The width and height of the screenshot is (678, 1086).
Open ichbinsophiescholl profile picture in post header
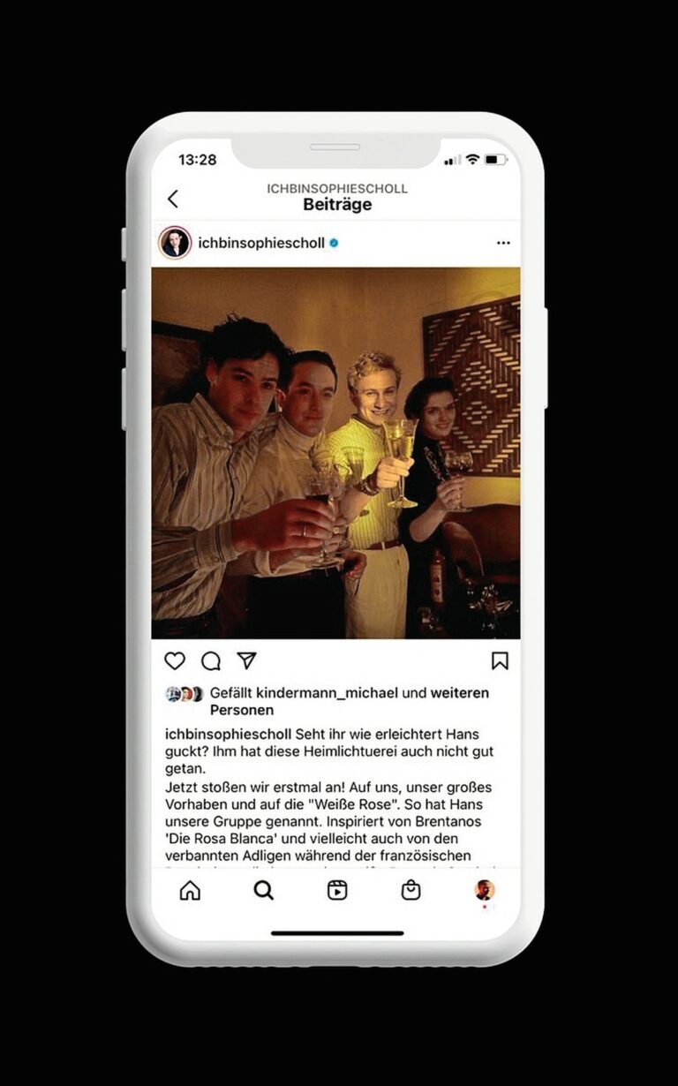point(175,242)
